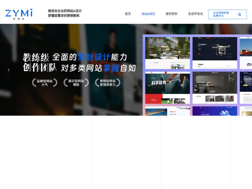Open the 走进早有米 menu item
The image size is (252, 189).
[195, 14]
